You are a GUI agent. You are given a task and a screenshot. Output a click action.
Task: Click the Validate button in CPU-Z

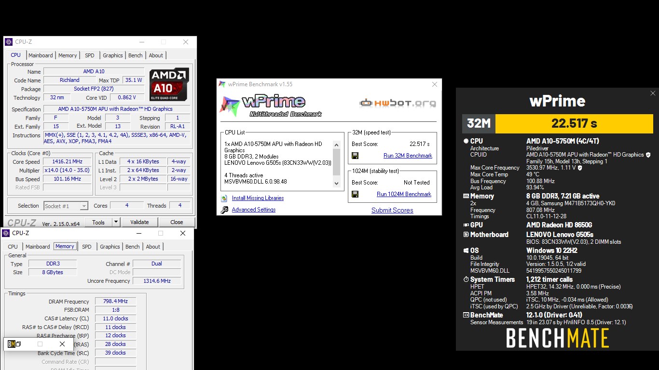click(139, 222)
